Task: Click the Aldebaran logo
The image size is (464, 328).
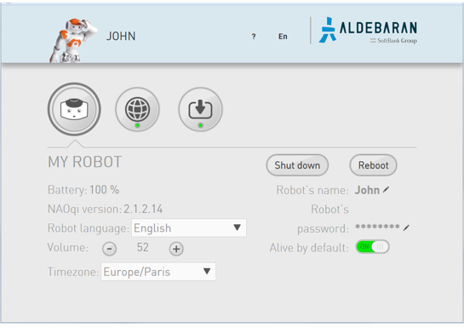Action: [368, 30]
